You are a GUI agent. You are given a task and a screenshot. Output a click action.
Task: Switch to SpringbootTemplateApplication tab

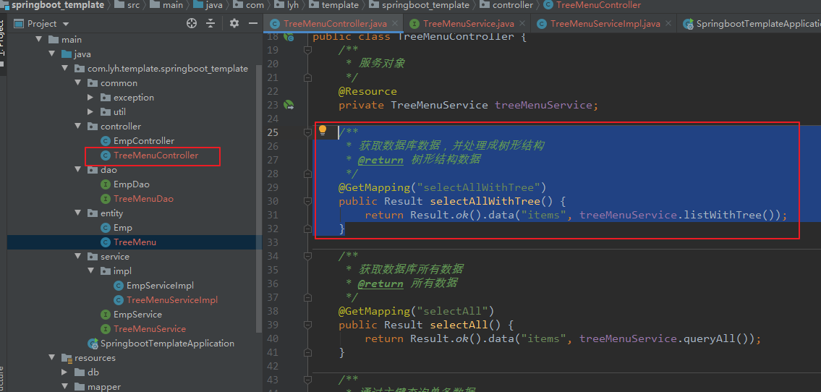point(756,24)
